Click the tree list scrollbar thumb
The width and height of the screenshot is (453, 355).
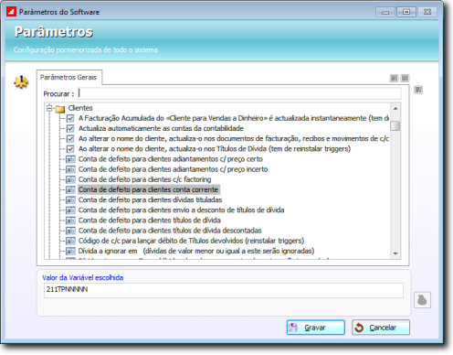[395, 125]
